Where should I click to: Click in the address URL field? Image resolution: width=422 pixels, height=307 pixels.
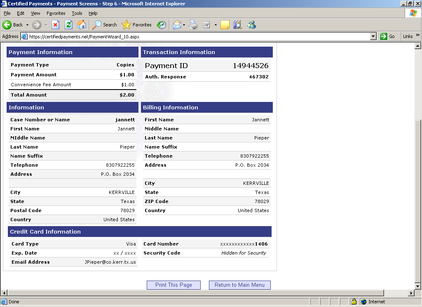pos(198,36)
